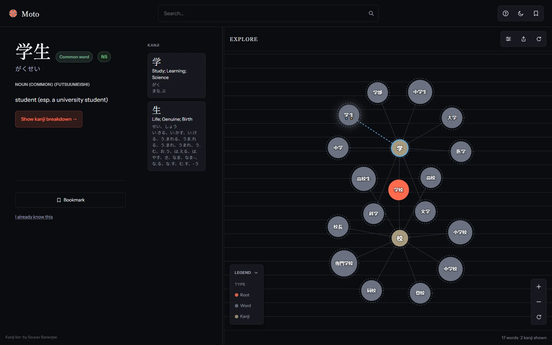552x345 pixels.
Task: Select the 小学校 word node
Action: 460,232
